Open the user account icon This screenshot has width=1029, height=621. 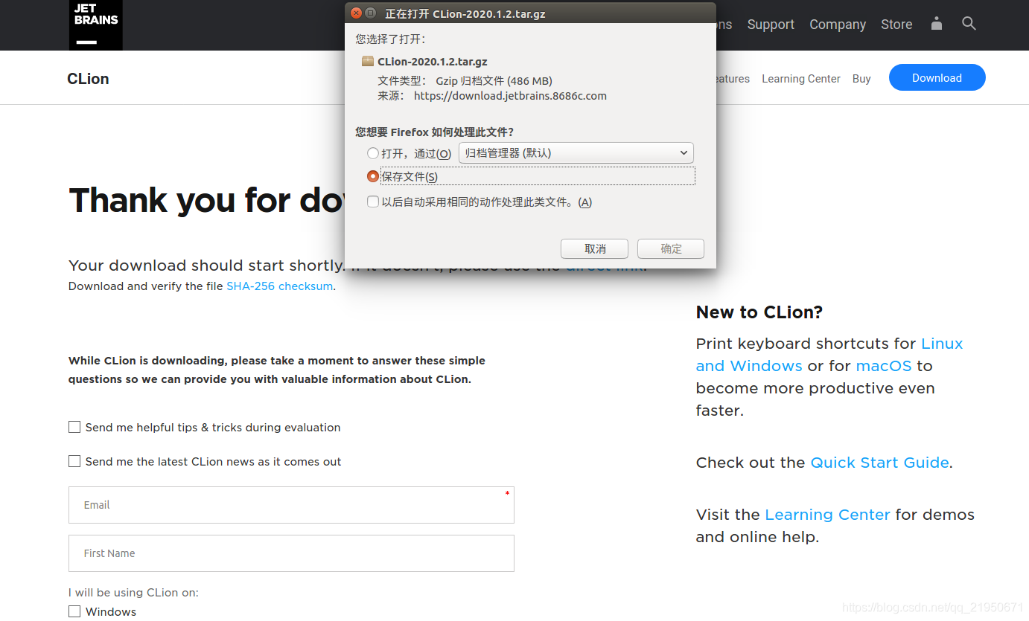[x=937, y=24]
